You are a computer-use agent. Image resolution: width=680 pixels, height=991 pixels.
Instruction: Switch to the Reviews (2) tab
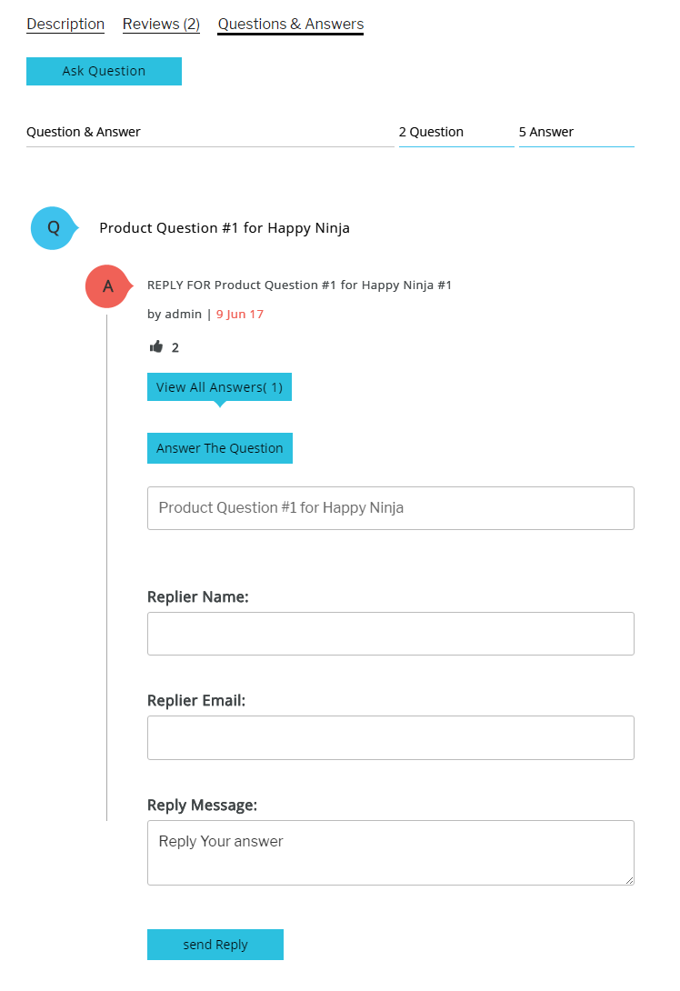pos(161,24)
